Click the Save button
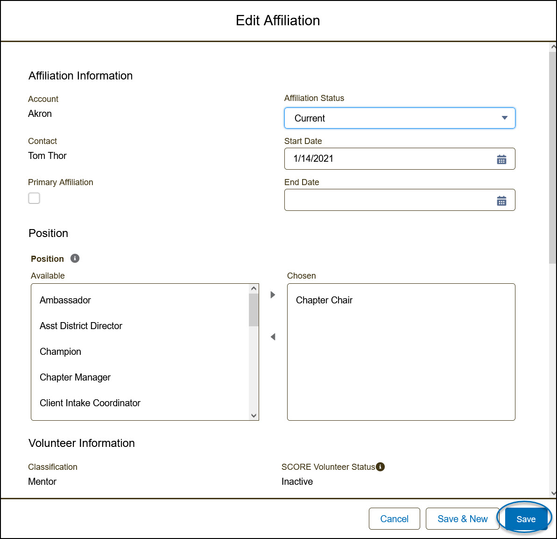Screen dimensions: 557x539 (526, 519)
